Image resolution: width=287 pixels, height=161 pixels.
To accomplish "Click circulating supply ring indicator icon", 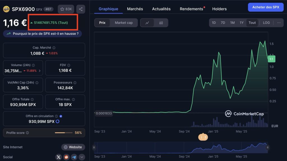I will (x=57, y=121).
